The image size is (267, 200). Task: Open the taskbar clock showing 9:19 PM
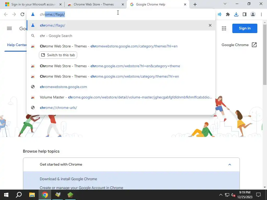[245, 195]
